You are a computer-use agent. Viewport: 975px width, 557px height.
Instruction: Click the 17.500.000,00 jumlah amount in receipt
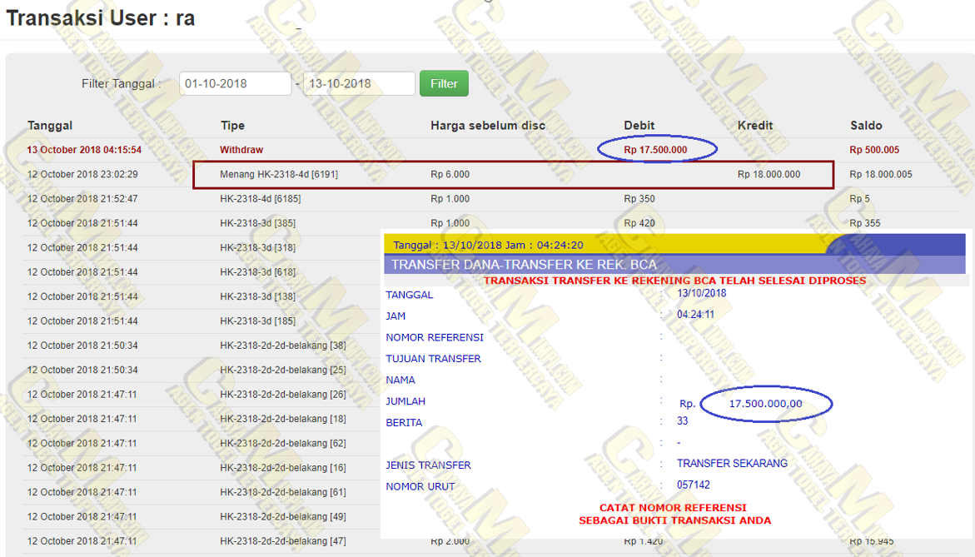click(765, 404)
